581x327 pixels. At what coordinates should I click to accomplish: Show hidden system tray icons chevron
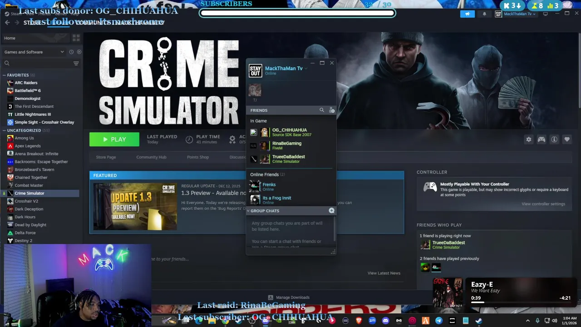(528, 321)
